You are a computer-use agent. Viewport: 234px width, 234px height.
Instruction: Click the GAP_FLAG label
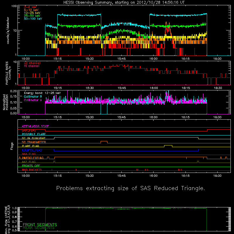pyautogui.click(x=29, y=130)
